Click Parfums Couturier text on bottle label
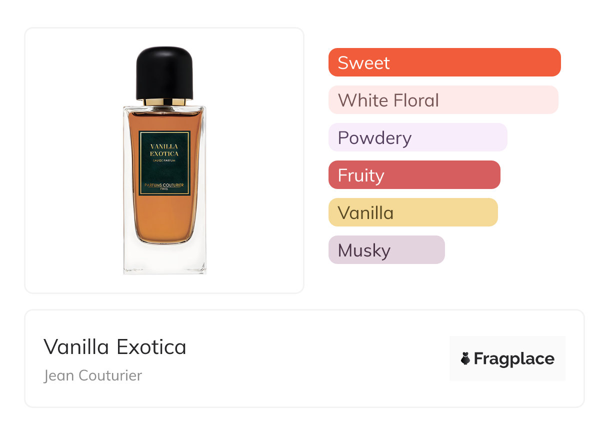Screen dimensions: 609x432 [164, 185]
